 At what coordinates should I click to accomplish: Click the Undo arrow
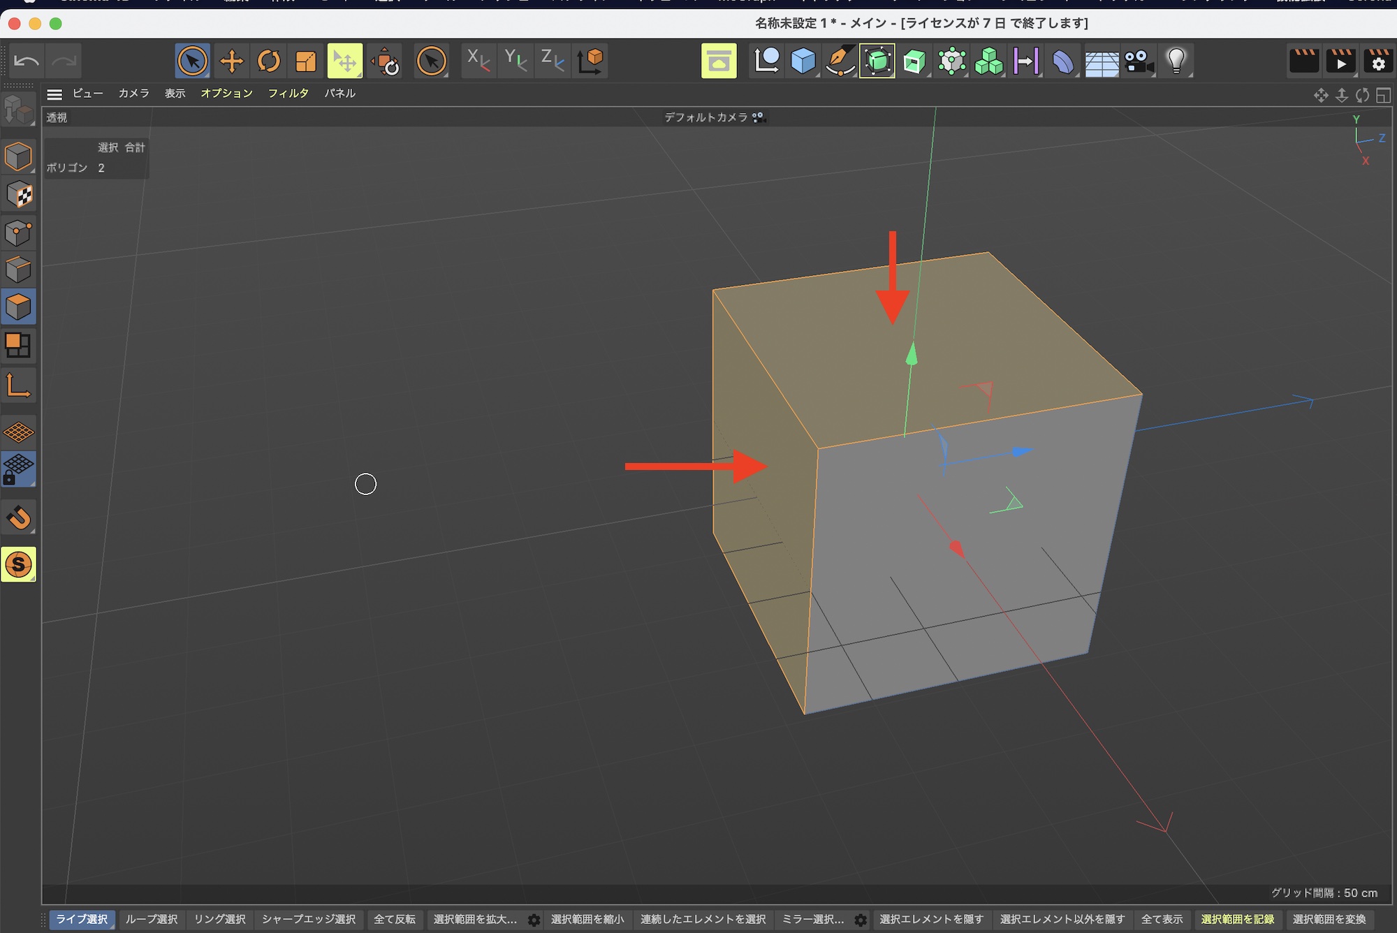[x=27, y=61]
